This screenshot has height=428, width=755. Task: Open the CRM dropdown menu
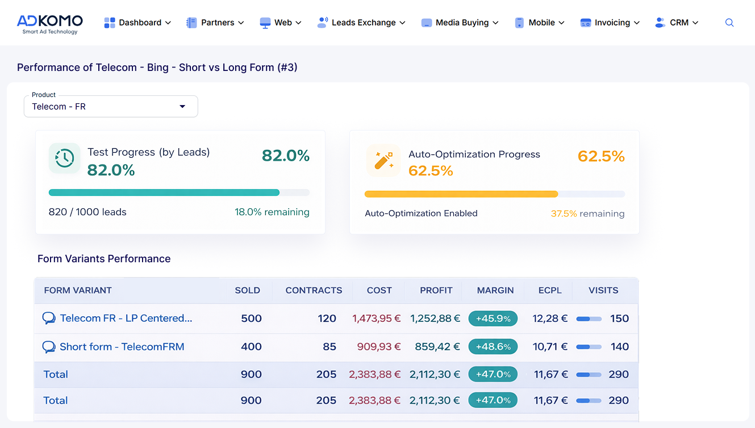pos(677,23)
